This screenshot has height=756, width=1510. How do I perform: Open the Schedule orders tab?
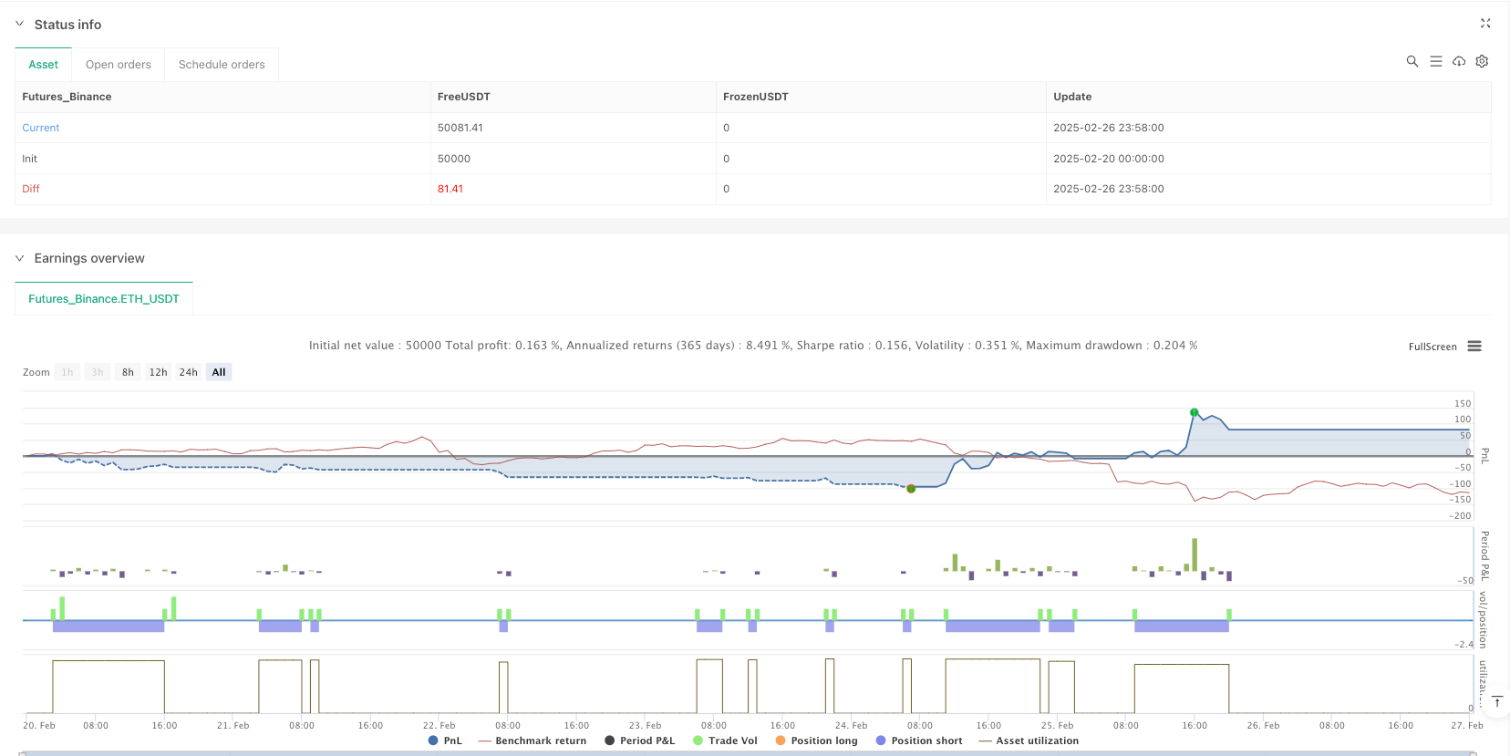pyautogui.click(x=222, y=65)
